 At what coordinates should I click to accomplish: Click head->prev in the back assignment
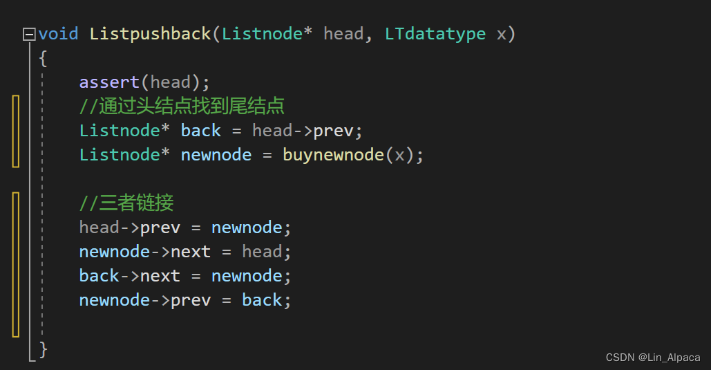point(303,131)
